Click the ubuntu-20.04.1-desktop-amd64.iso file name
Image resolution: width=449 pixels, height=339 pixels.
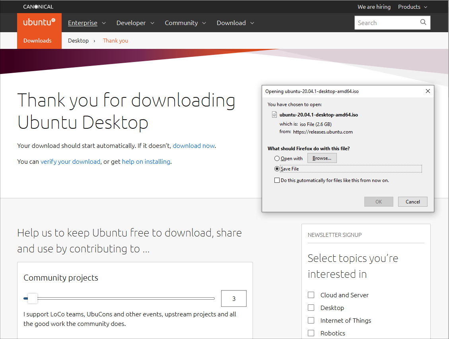pos(319,115)
